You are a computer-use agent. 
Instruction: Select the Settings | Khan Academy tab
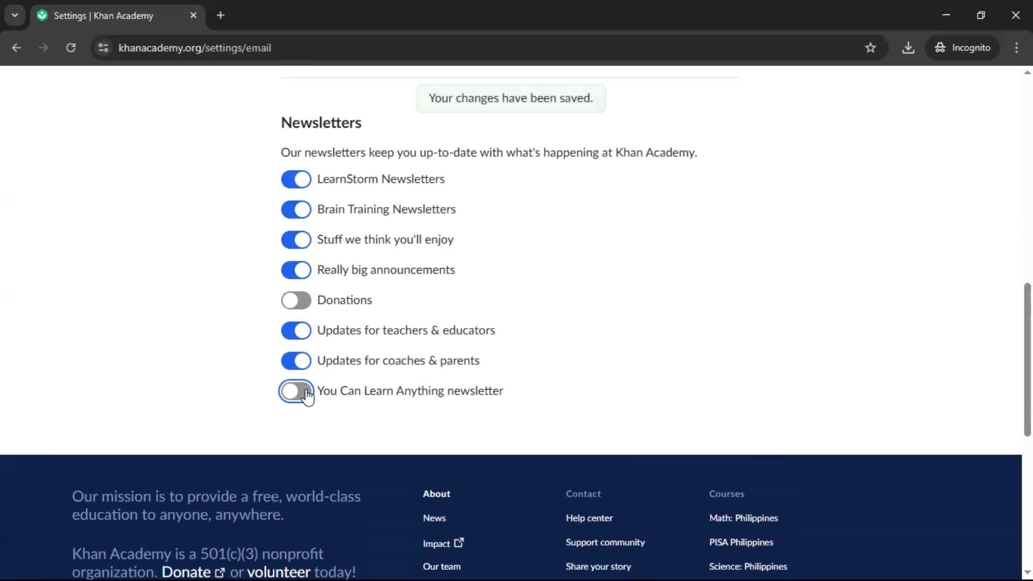pyautogui.click(x=118, y=16)
